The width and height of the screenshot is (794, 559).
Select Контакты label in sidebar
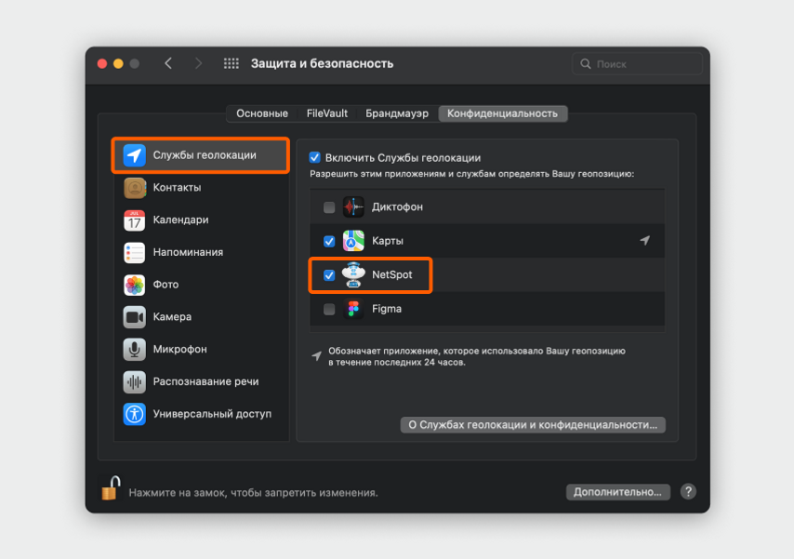coord(178,188)
